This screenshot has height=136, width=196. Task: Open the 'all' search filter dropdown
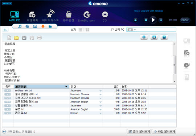[x=131, y=30]
